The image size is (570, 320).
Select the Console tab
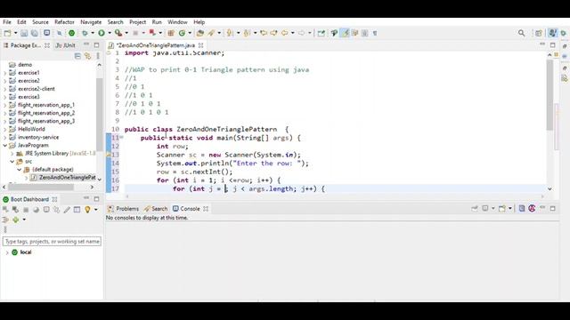pyautogui.click(x=186, y=209)
